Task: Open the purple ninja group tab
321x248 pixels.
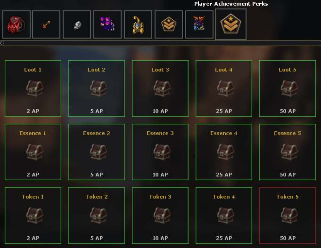Action: 107,24
